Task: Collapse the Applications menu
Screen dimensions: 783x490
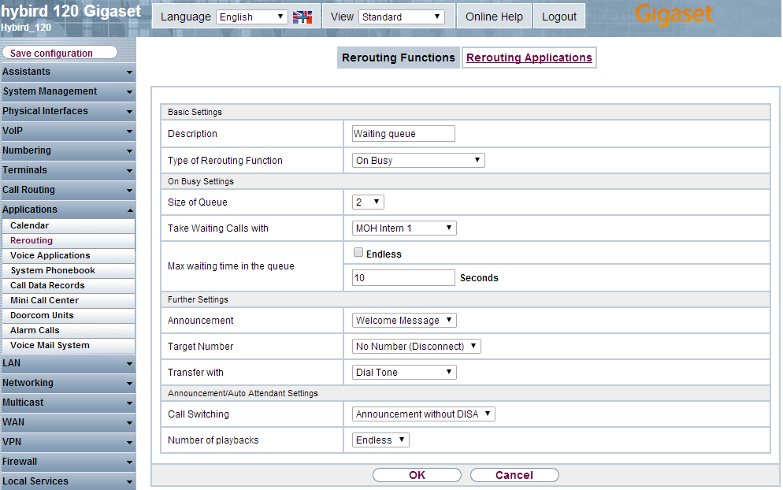Action: click(x=68, y=210)
